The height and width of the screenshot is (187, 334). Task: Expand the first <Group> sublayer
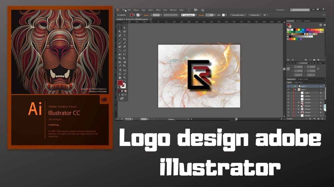[x=299, y=103]
